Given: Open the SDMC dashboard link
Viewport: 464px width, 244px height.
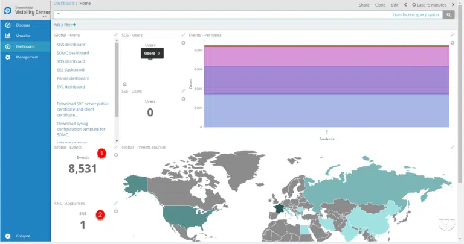Looking at the screenshot, I should [72, 53].
